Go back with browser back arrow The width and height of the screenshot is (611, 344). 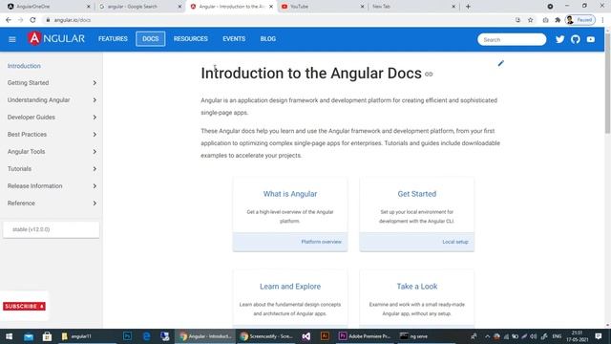(9, 20)
